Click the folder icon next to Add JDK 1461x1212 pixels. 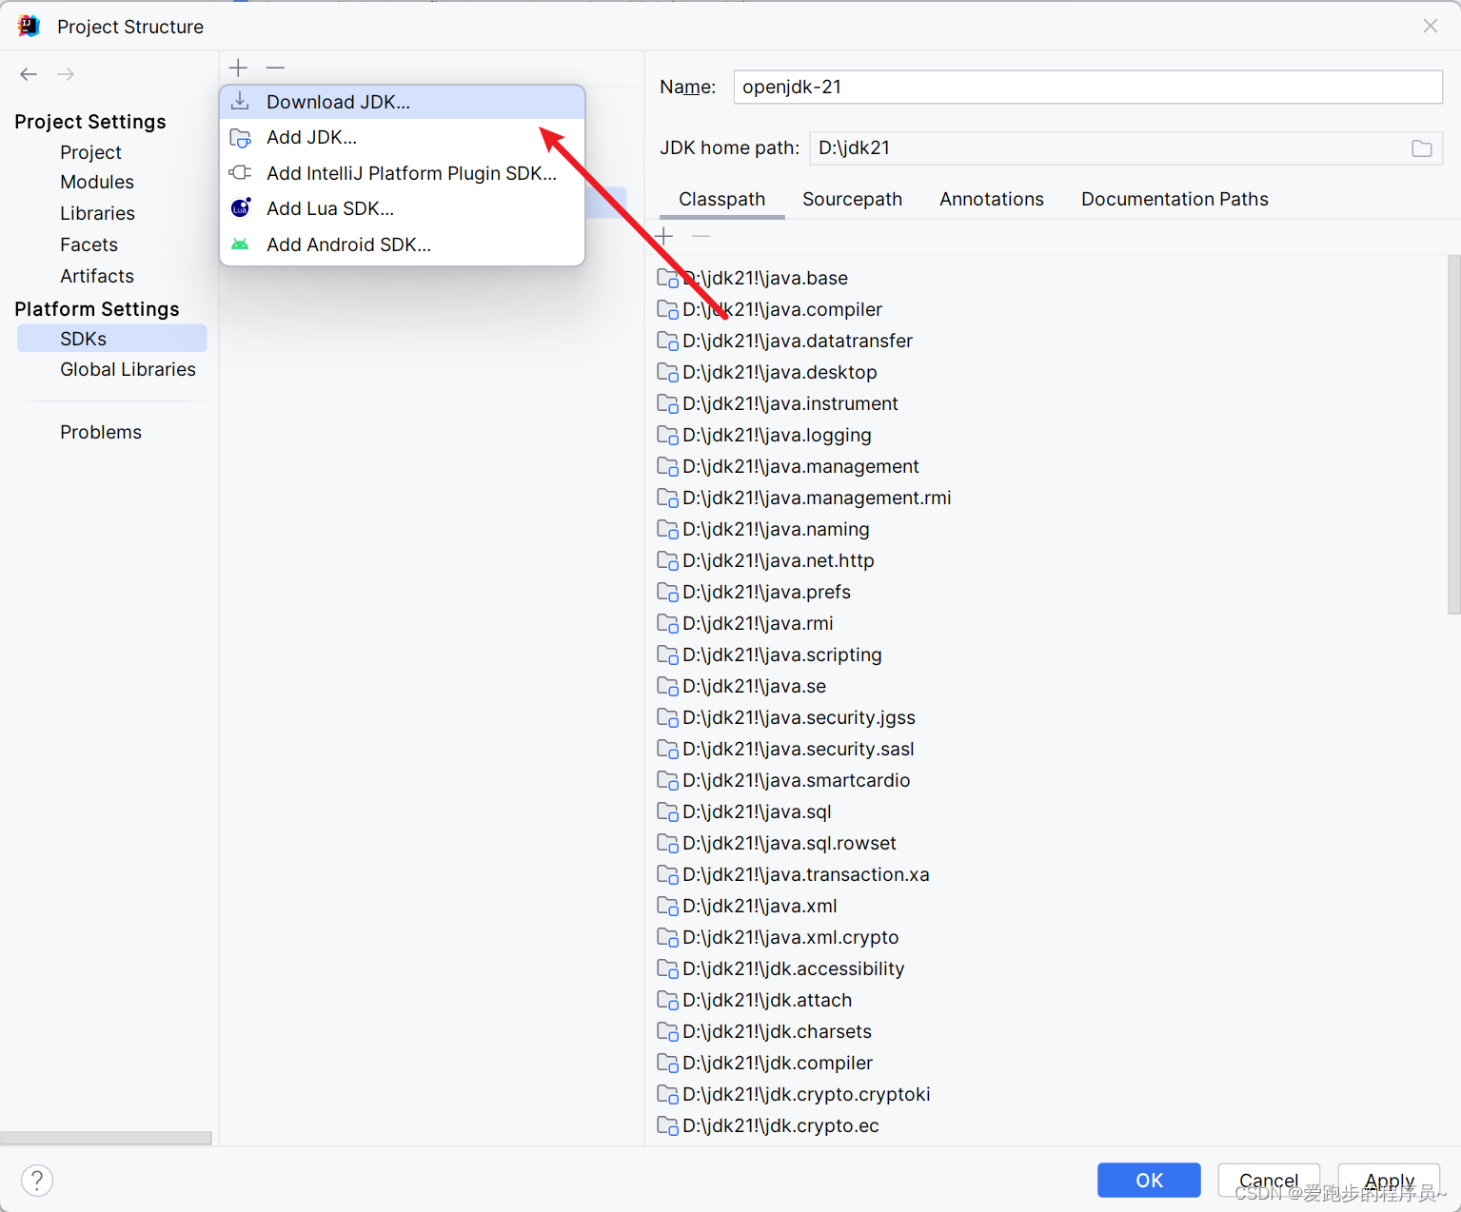pos(241,138)
